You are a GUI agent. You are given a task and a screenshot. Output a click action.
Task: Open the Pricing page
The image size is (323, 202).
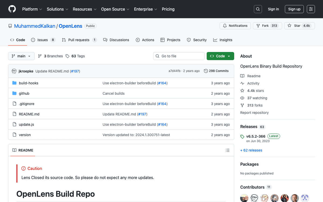pyautogui.click(x=168, y=9)
